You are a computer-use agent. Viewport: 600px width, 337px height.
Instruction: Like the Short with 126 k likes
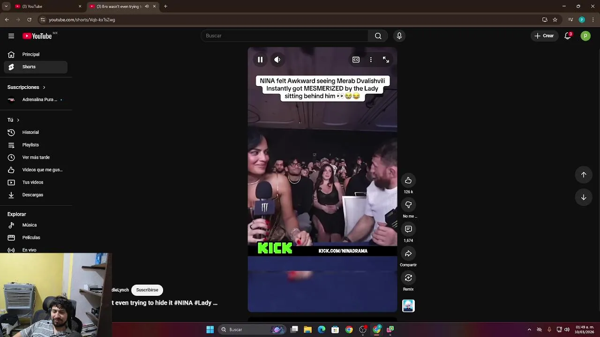click(408, 181)
